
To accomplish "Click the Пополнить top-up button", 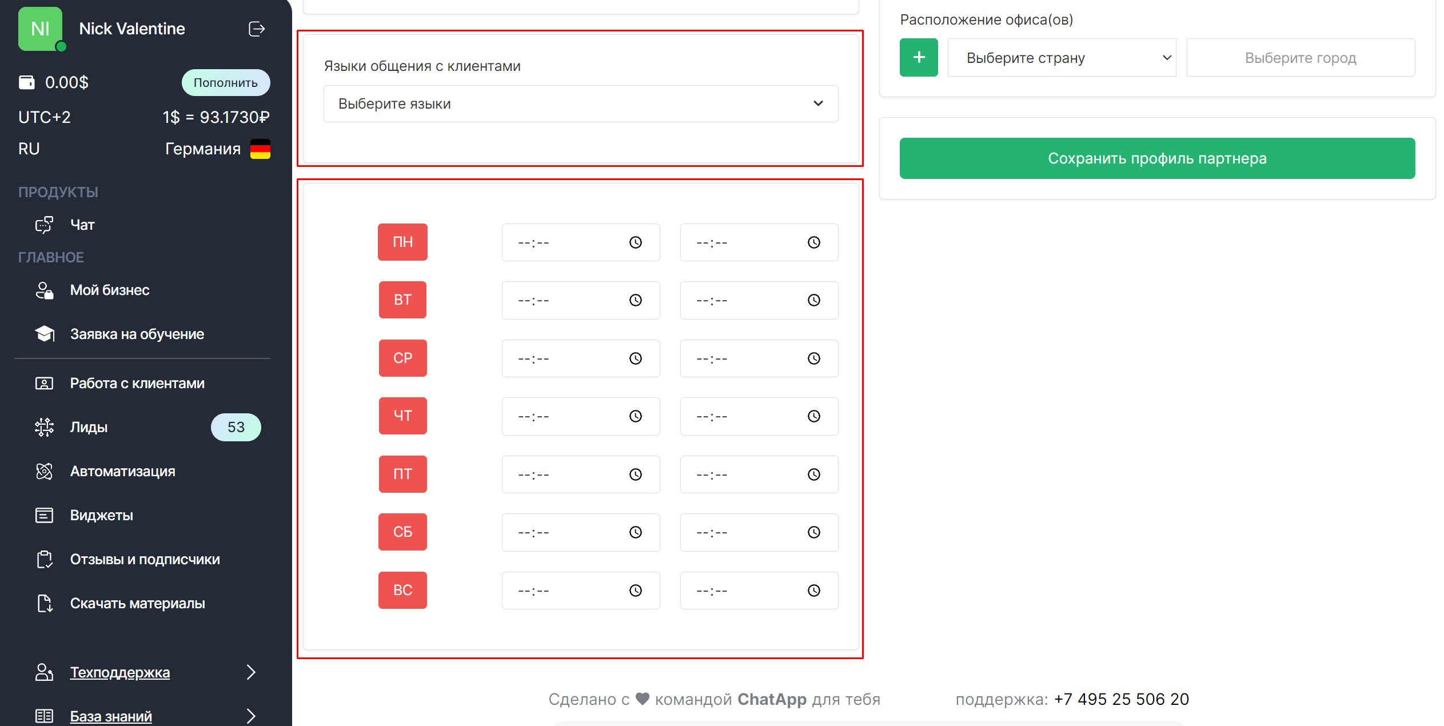I will pyautogui.click(x=225, y=83).
